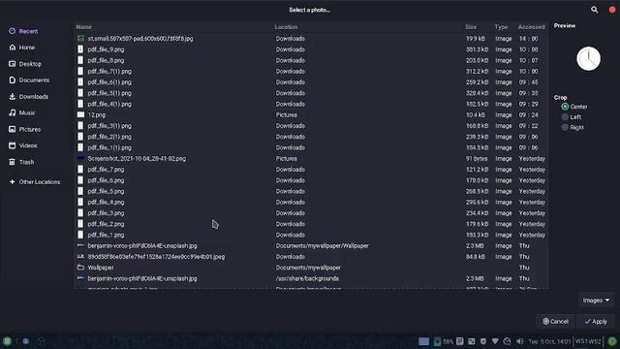Click the clock preview thumbnail
Image resolution: width=620 pixels, height=349 pixels.
pos(588,59)
